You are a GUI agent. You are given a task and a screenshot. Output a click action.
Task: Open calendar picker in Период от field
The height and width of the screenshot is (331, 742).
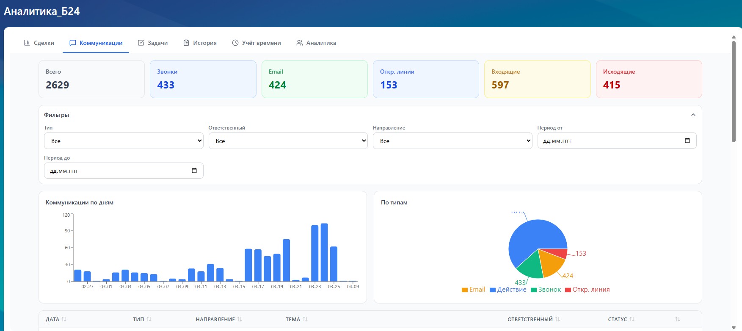click(687, 141)
